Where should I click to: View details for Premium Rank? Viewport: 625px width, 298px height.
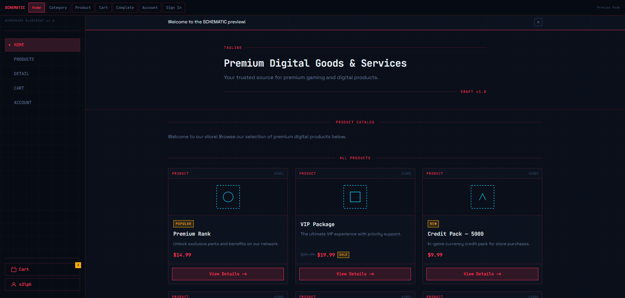228,274
